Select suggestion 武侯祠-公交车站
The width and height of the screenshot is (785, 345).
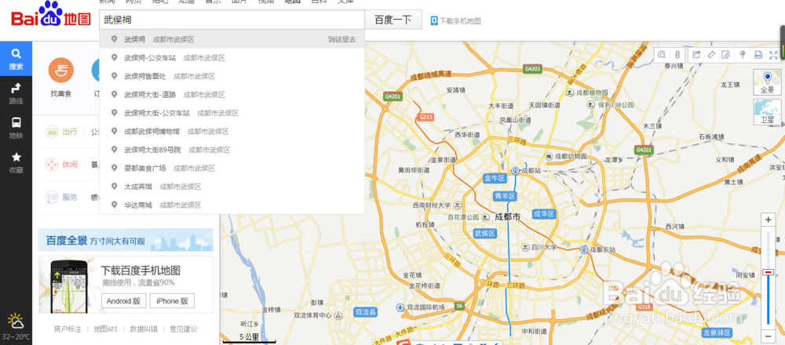(x=232, y=57)
